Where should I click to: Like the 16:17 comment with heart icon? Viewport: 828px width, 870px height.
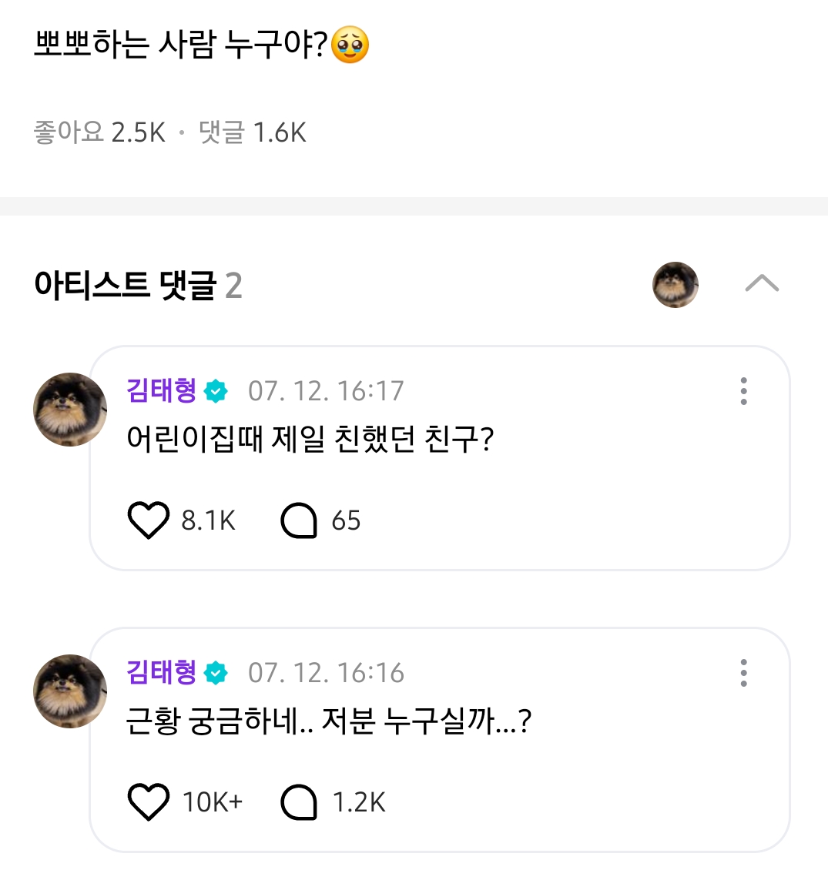pyautogui.click(x=148, y=520)
